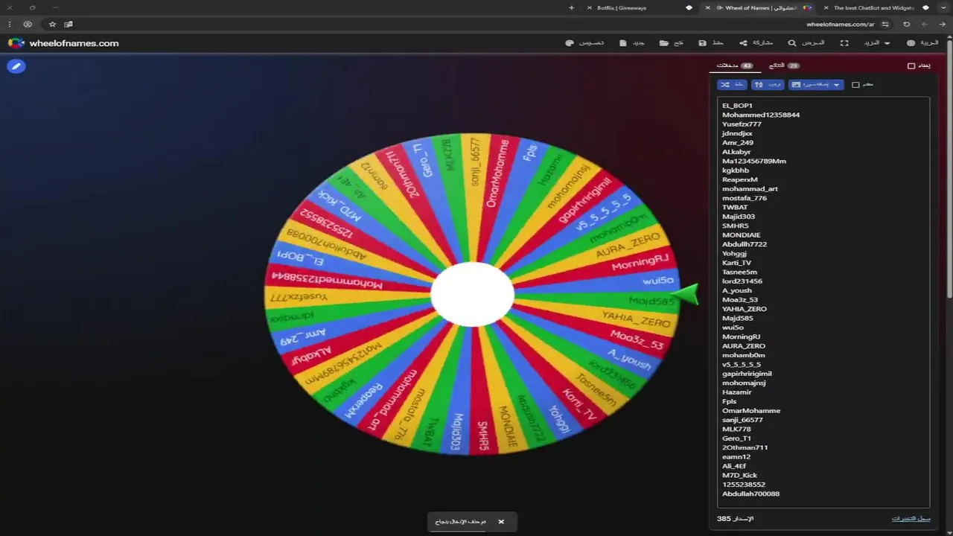Click inside the names entry text box
This screenshot has width=953, height=536.
(823, 301)
